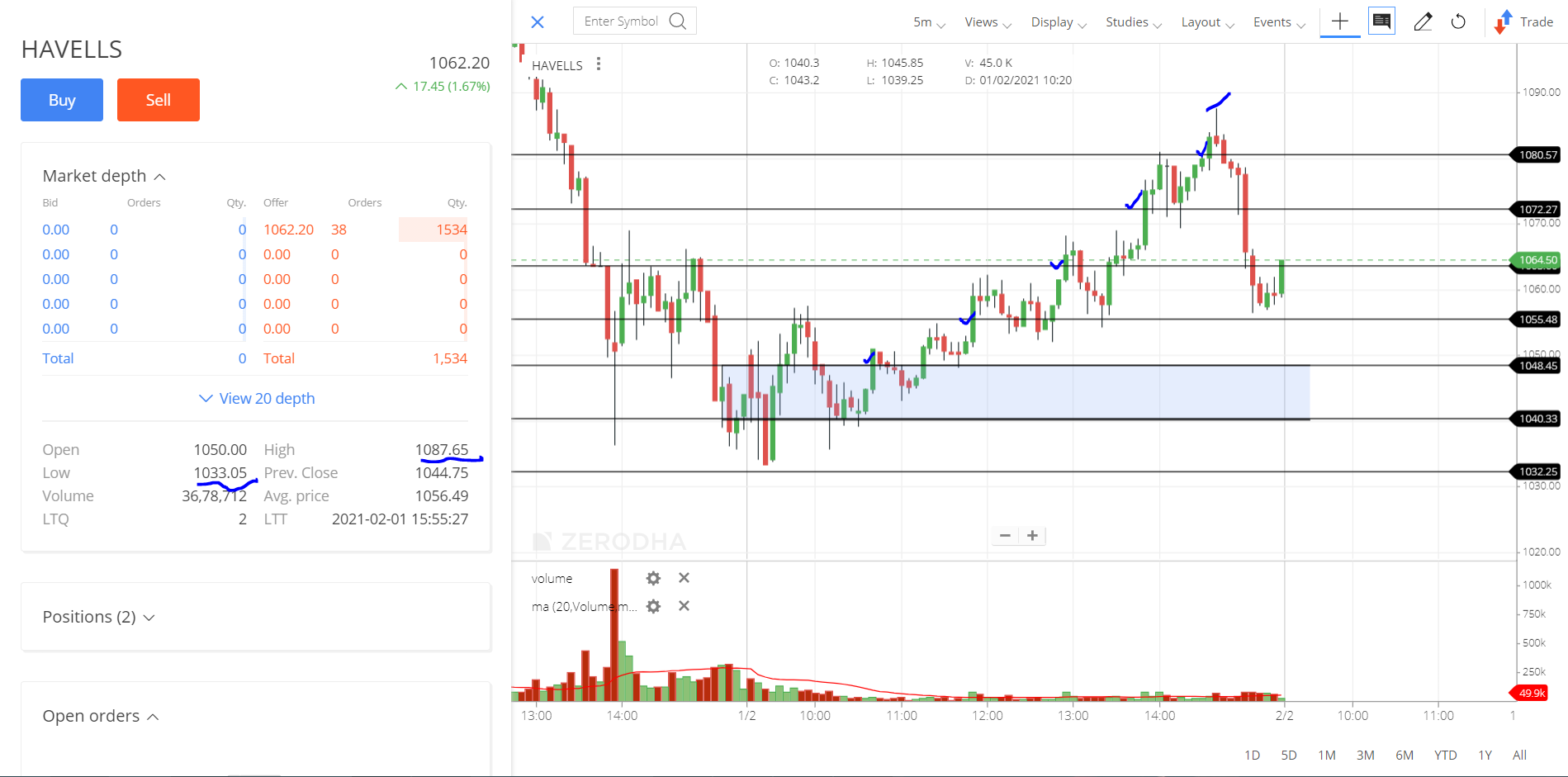
Task: Click the Open value 1050.00
Action: [220, 449]
